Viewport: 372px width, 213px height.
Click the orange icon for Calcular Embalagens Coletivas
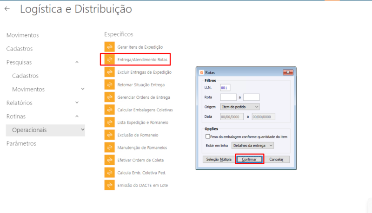pyautogui.click(x=109, y=110)
